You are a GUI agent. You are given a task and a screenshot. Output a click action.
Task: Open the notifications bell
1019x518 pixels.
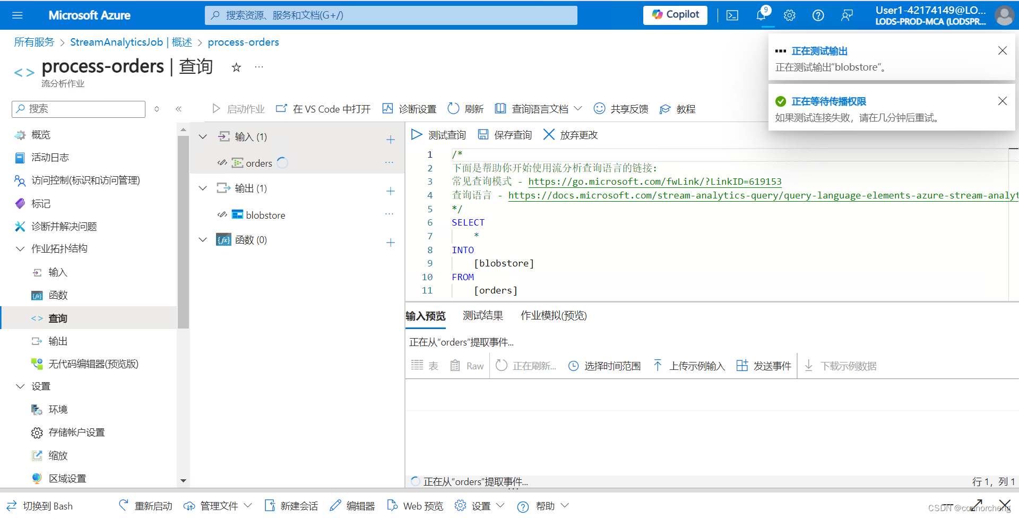762,15
